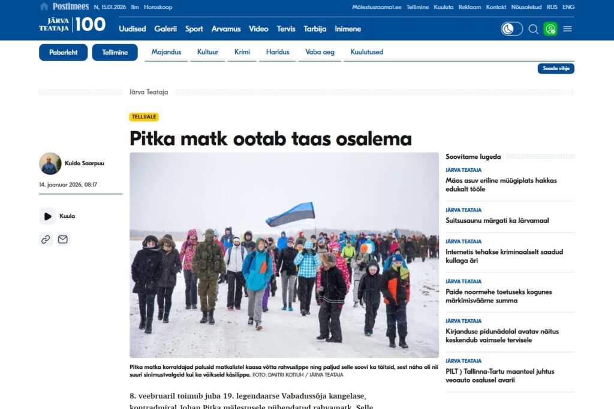Select the Majandus tab
This screenshot has width=614, height=409.
click(166, 52)
